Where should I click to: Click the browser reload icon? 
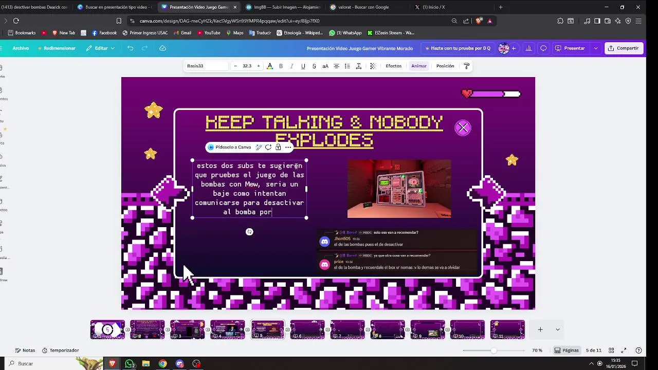click(x=16, y=21)
